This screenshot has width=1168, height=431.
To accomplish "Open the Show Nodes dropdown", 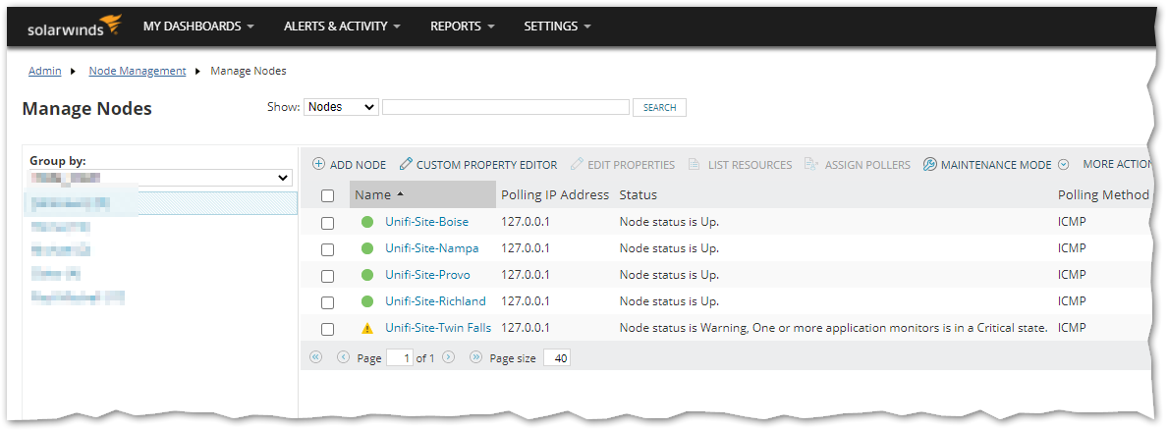I will tap(341, 107).
